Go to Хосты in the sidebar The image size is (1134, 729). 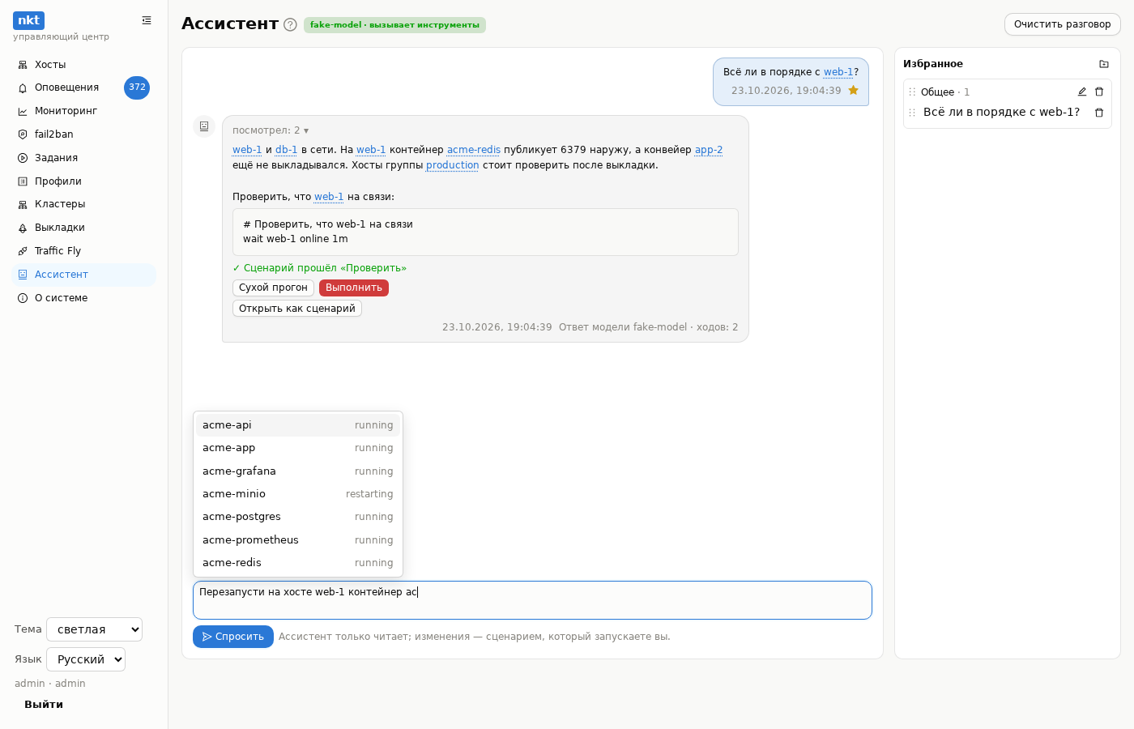pyautogui.click(x=84, y=65)
